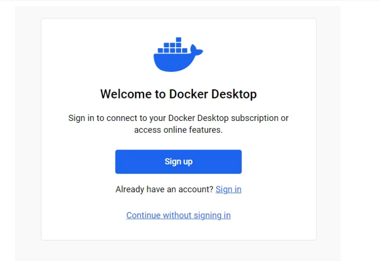This screenshot has height=261, width=380.
Task: Click the container stack on the whale logo
Action: pyautogui.click(x=173, y=47)
